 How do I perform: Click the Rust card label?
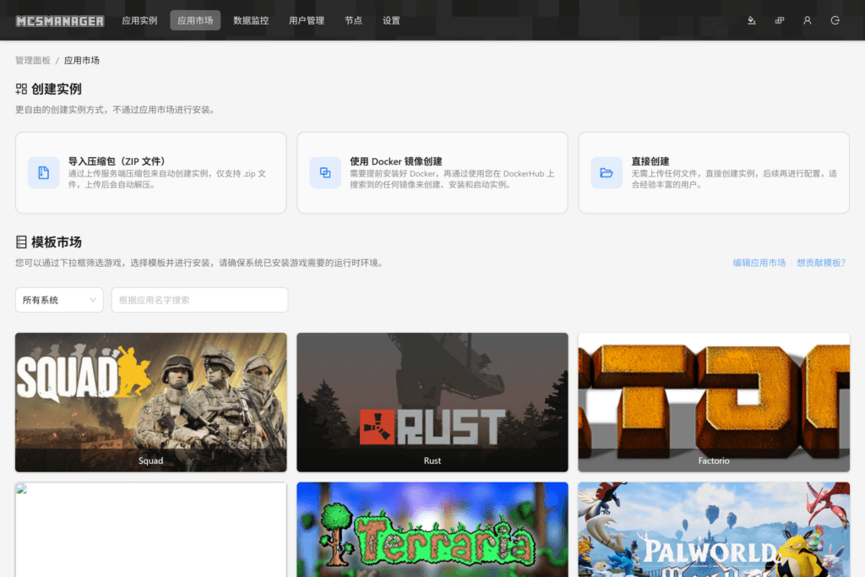click(x=432, y=460)
